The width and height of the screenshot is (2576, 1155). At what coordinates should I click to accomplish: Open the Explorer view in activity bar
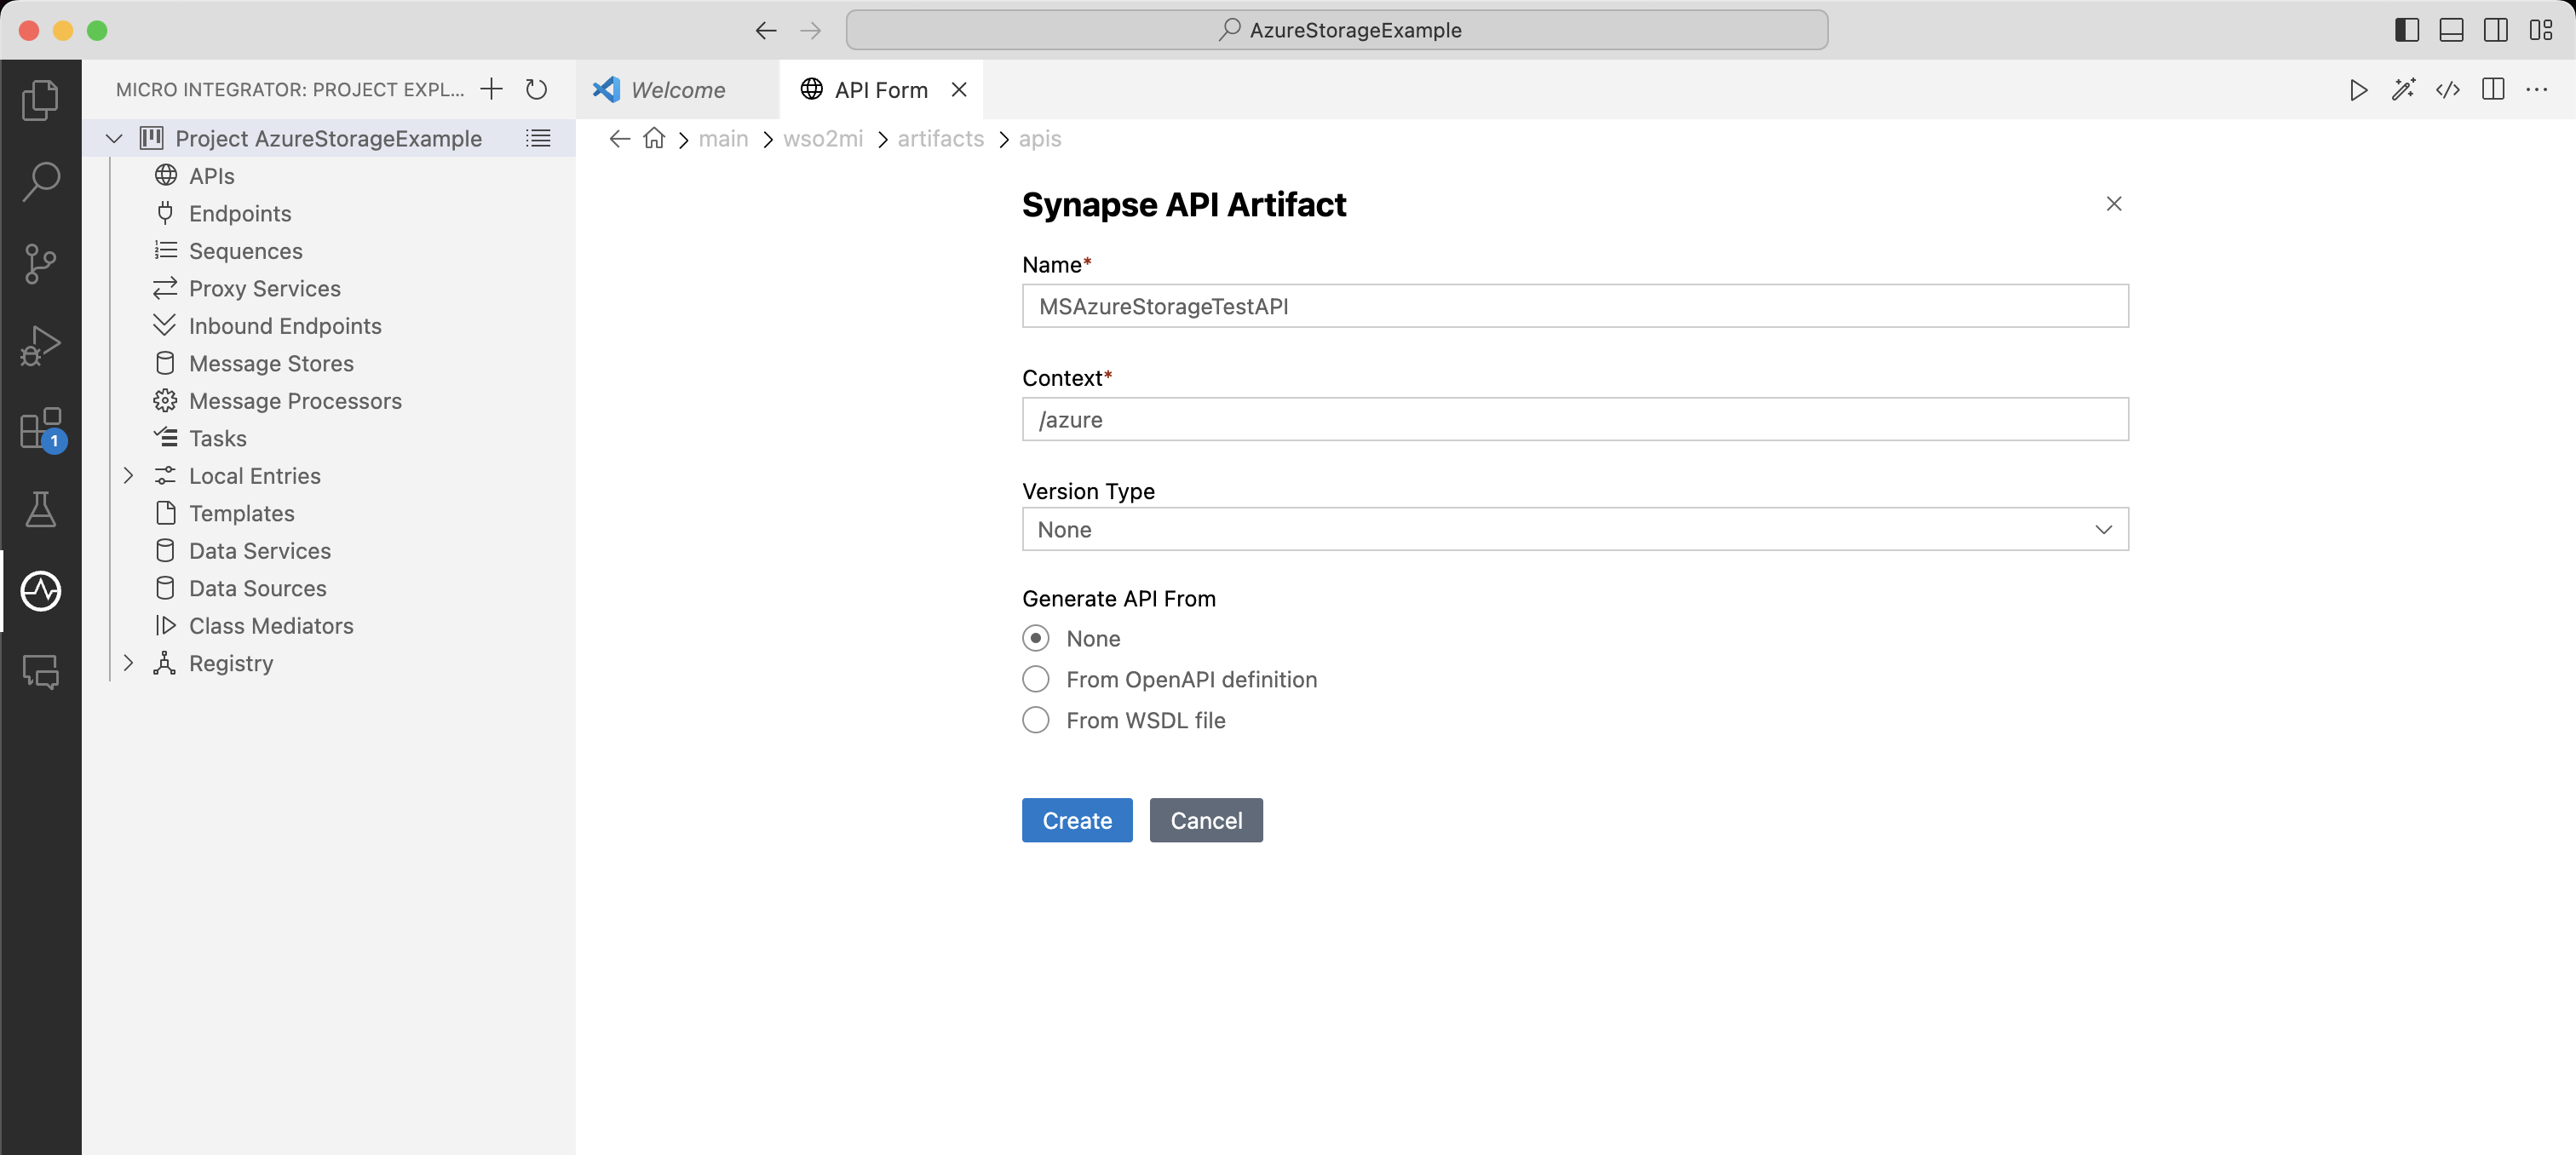pos(40,99)
